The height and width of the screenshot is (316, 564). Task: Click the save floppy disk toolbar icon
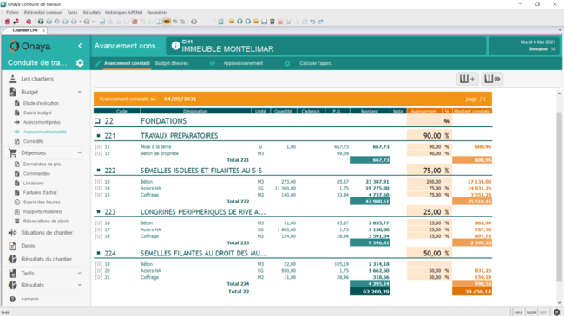pos(264,22)
